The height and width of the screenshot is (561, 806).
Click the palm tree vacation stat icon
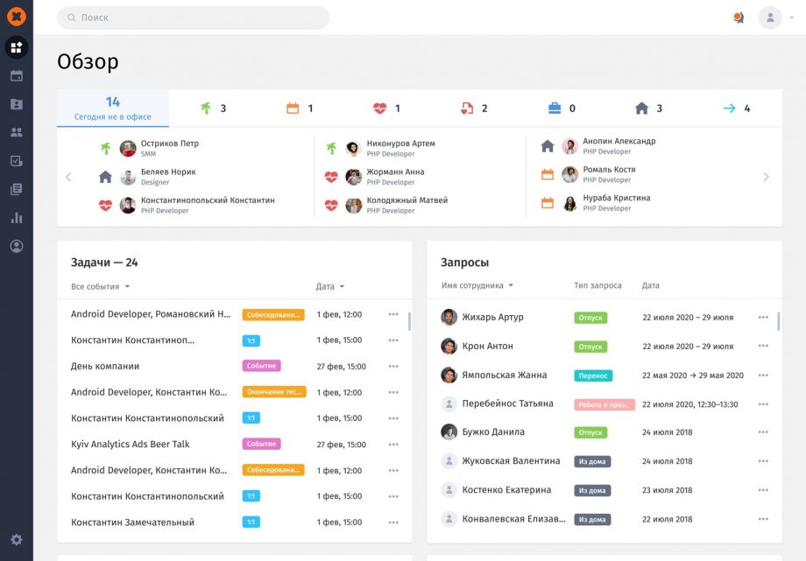click(x=207, y=108)
